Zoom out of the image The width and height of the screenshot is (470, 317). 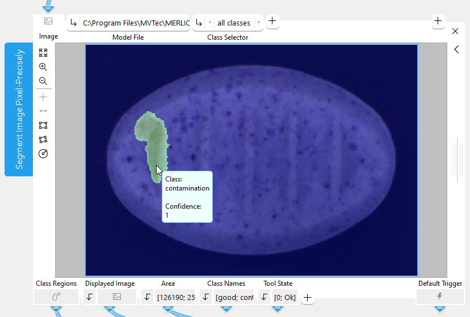pos(43,81)
